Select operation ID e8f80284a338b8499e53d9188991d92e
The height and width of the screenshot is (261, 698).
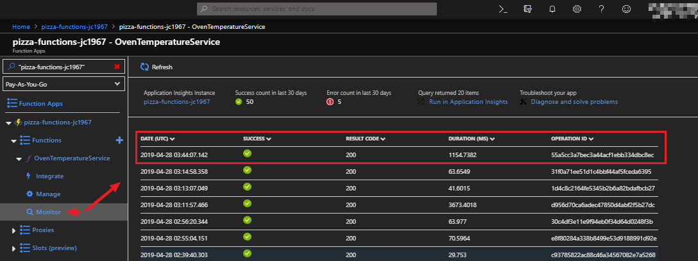click(604, 239)
